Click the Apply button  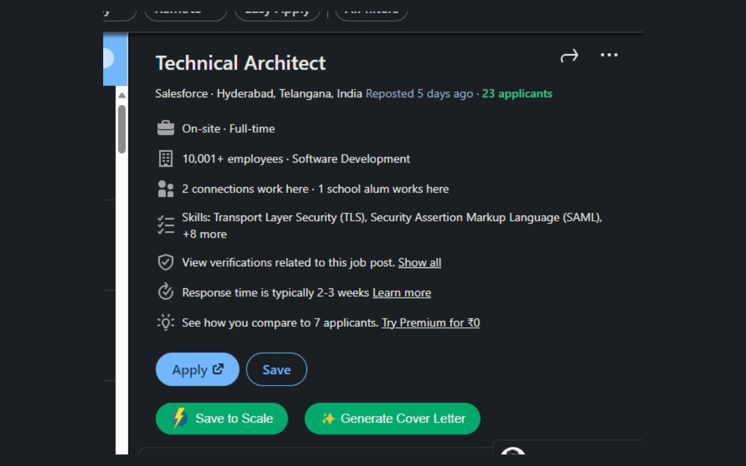(x=198, y=369)
